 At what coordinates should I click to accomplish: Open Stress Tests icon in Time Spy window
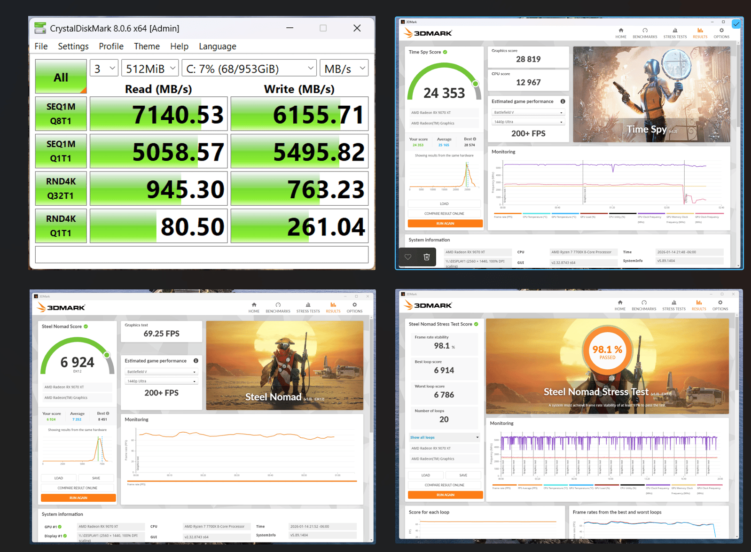coord(675,30)
